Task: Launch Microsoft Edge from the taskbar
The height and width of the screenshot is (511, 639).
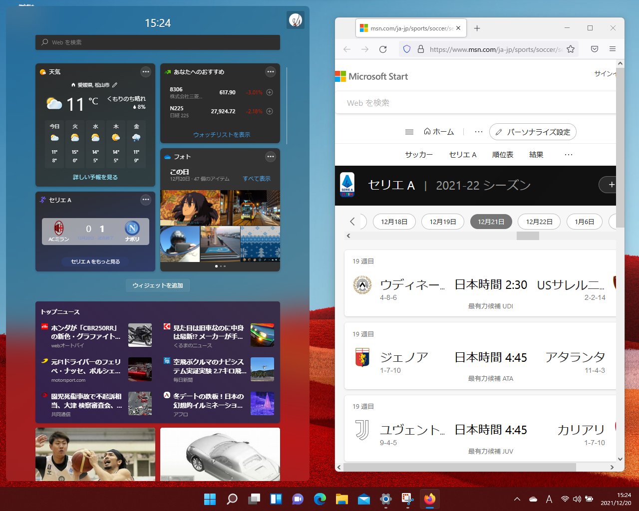Action: 319,499
